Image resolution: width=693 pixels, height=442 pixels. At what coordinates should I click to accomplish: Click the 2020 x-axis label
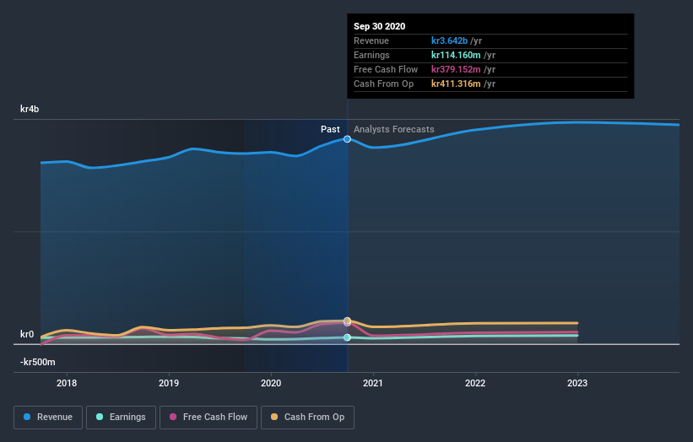tap(271, 383)
